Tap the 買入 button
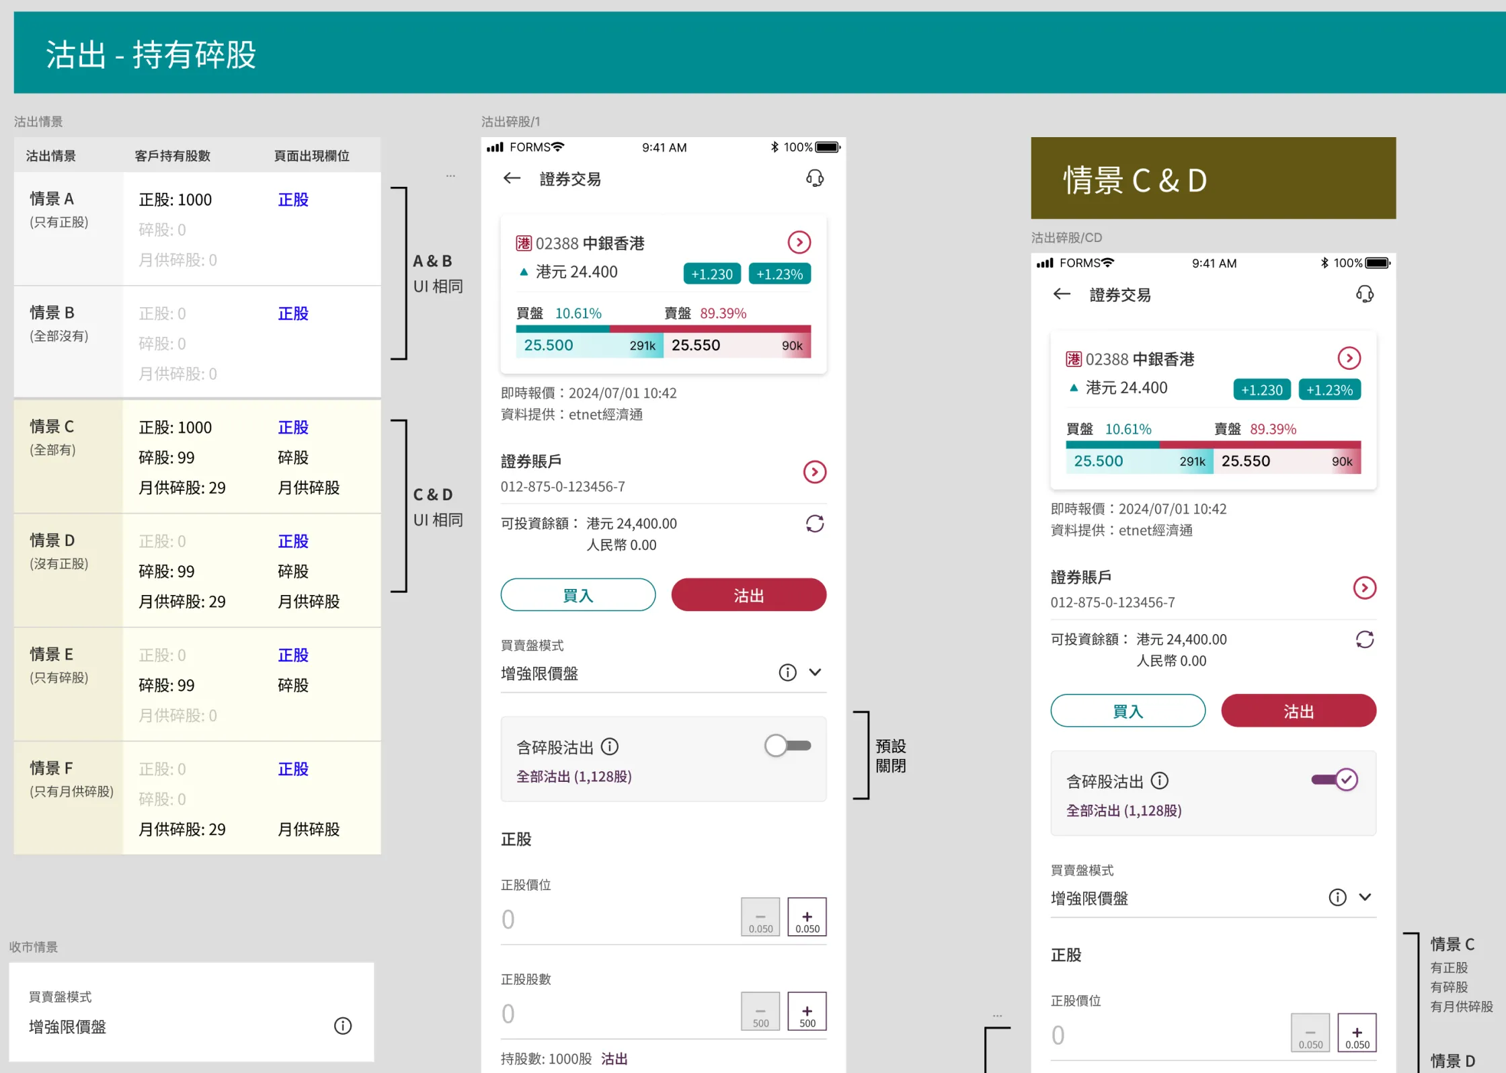Viewport: 1506px width, 1073px height. pyautogui.click(x=578, y=594)
